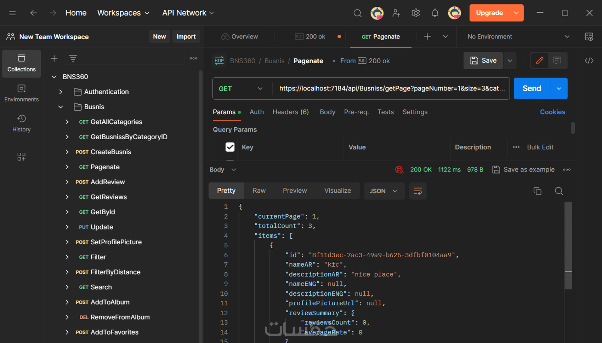602x343 pixels.
Task: Collapse the Busnis folder
Action: click(x=60, y=106)
